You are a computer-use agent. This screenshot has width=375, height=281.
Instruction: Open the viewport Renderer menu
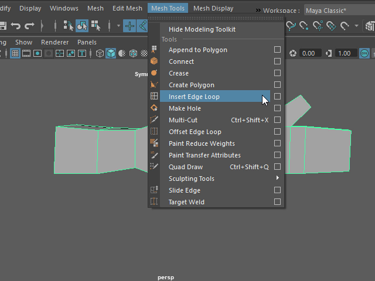(x=54, y=42)
